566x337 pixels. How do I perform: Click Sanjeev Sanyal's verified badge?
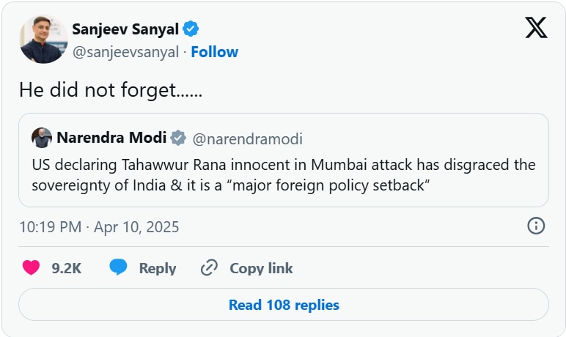(x=191, y=29)
